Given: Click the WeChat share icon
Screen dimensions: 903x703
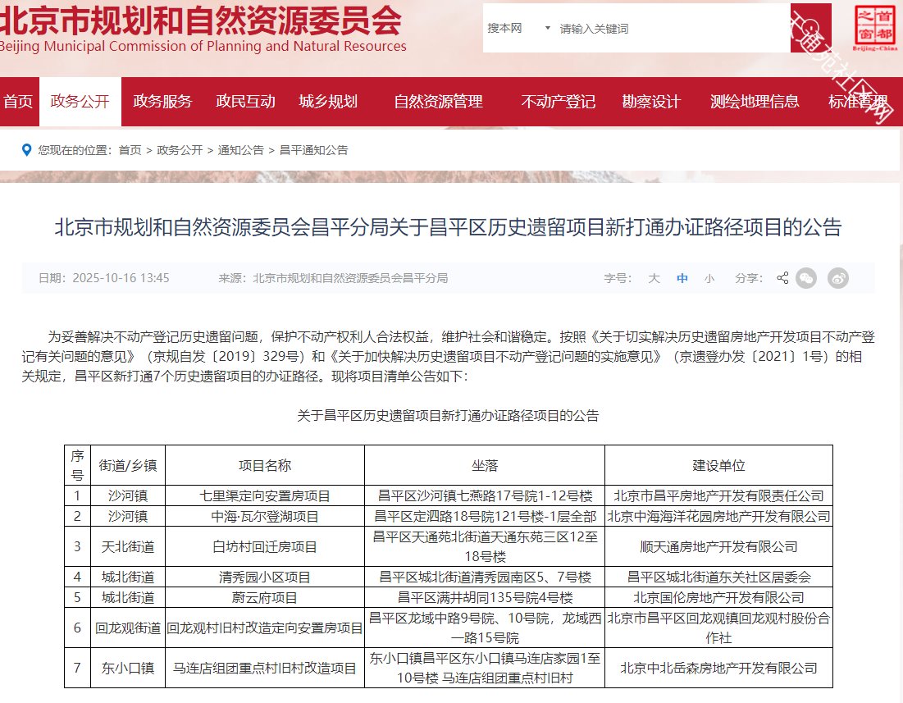Looking at the screenshot, I should pyautogui.click(x=807, y=278).
